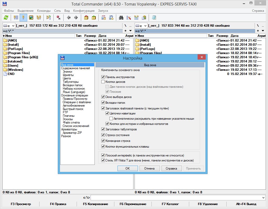Screen dimensions: 268x209
Task: Switch to brief file-names-only view icon
Action: (x=16, y=18)
